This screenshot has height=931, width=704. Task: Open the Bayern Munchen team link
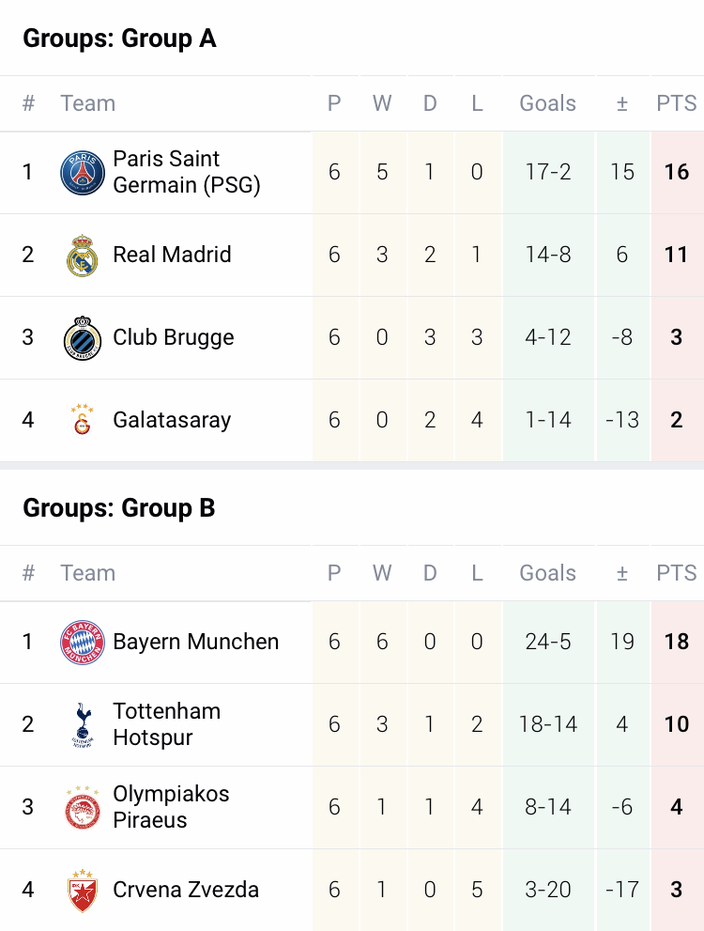click(195, 642)
